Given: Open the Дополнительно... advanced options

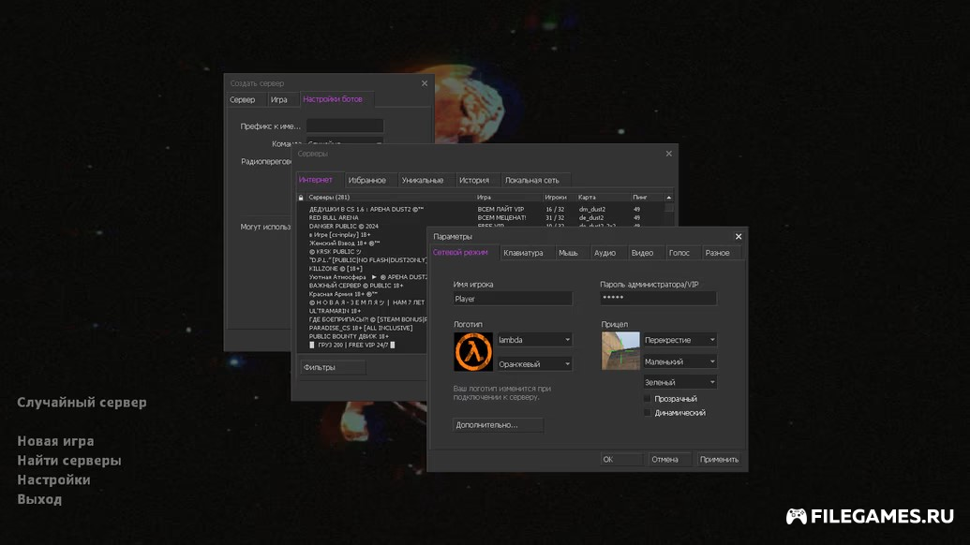Looking at the screenshot, I should (498, 425).
